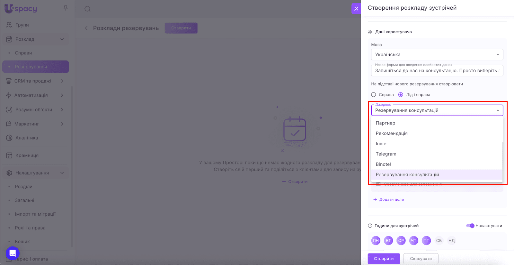Image resolution: width=514 pixels, height=265 pixels.
Task: Expand the CRM та продажі section
Action: [62, 81]
